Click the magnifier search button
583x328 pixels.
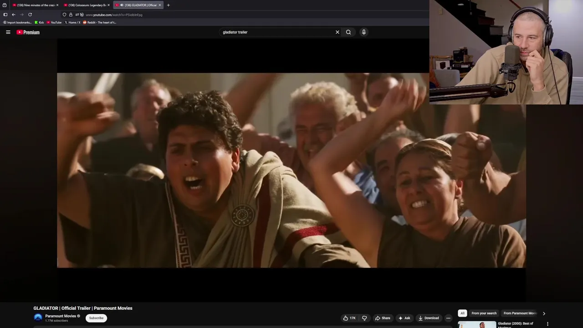point(348,32)
